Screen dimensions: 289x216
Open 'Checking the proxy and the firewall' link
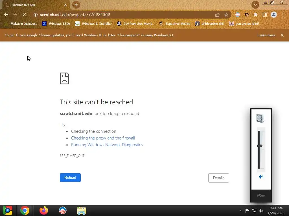[103, 138]
